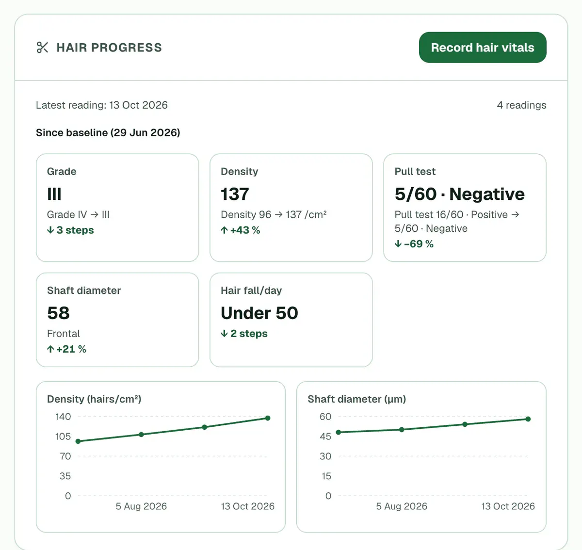The height and width of the screenshot is (550, 582).
Task: Click the Record hair vitals button
Action: point(483,48)
